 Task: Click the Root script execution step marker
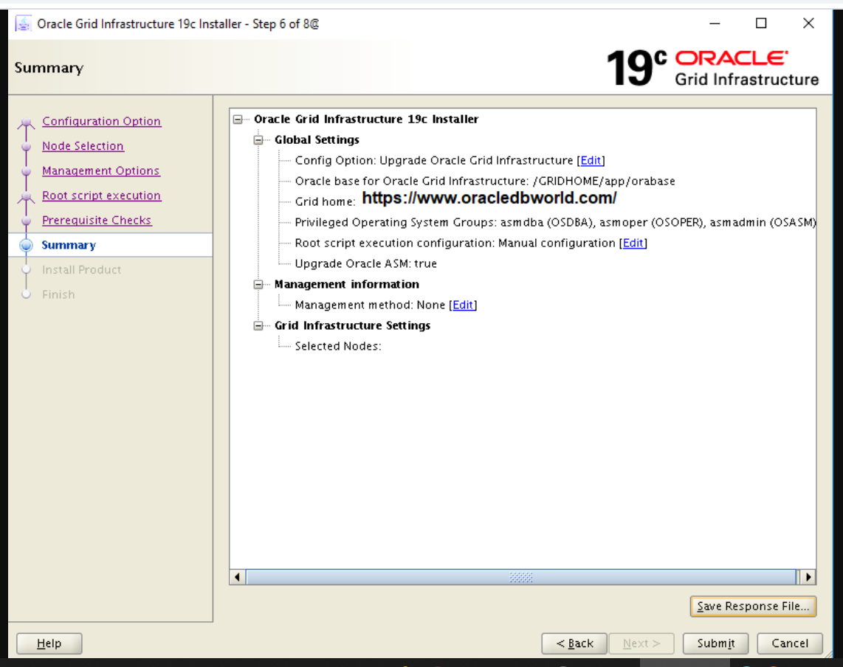click(26, 197)
